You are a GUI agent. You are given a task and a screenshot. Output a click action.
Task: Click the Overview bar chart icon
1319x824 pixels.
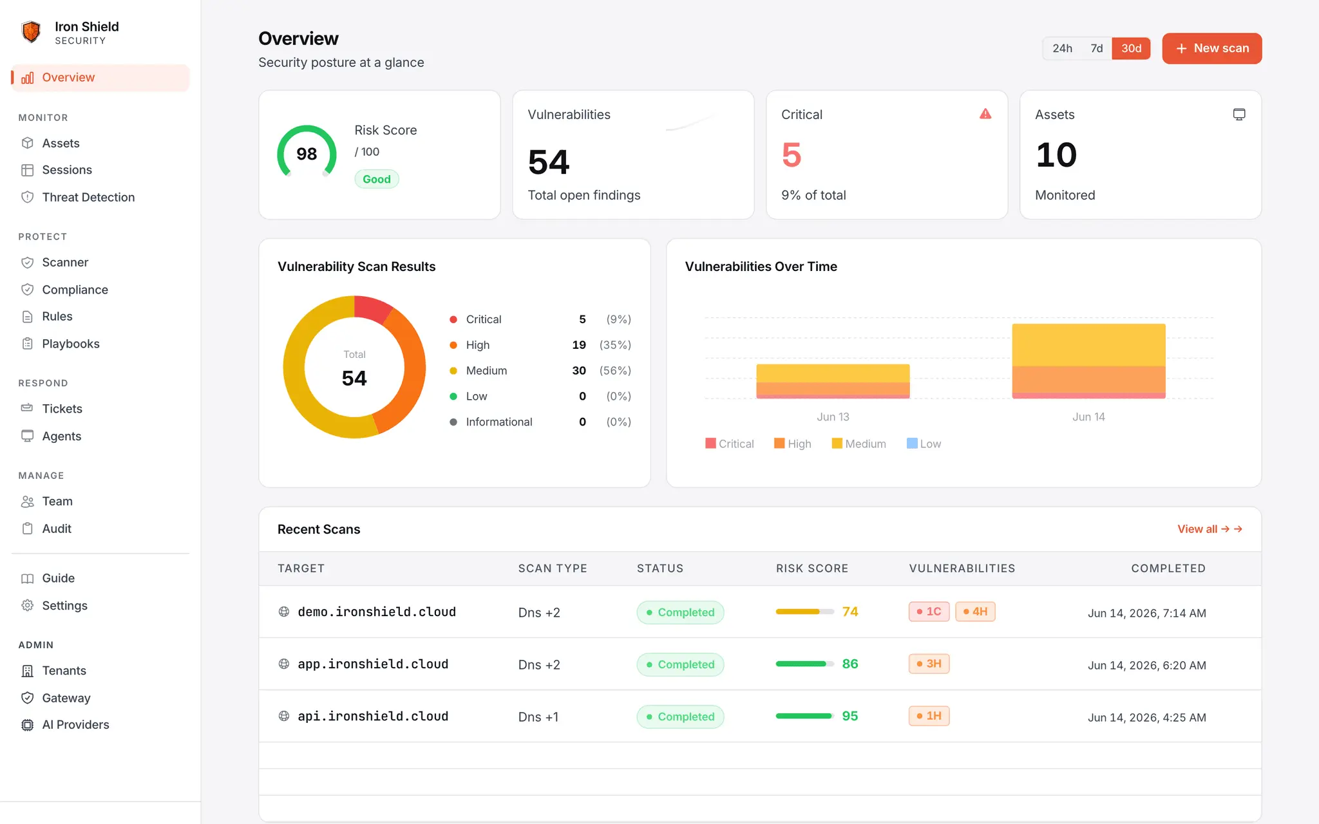[x=27, y=78]
